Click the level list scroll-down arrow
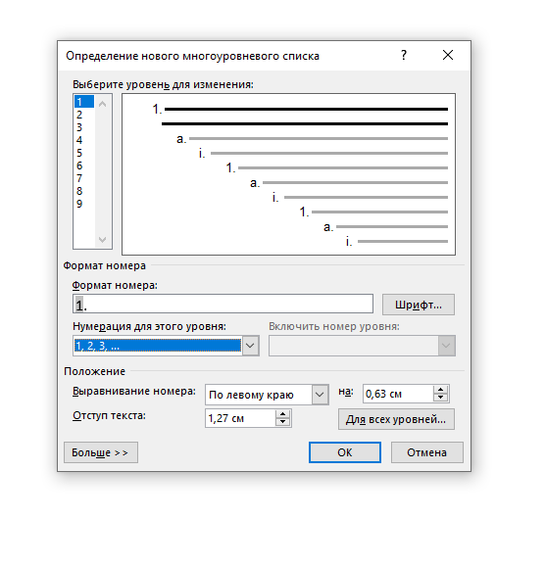The width and height of the screenshot is (545, 566). (x=103, y=240)
